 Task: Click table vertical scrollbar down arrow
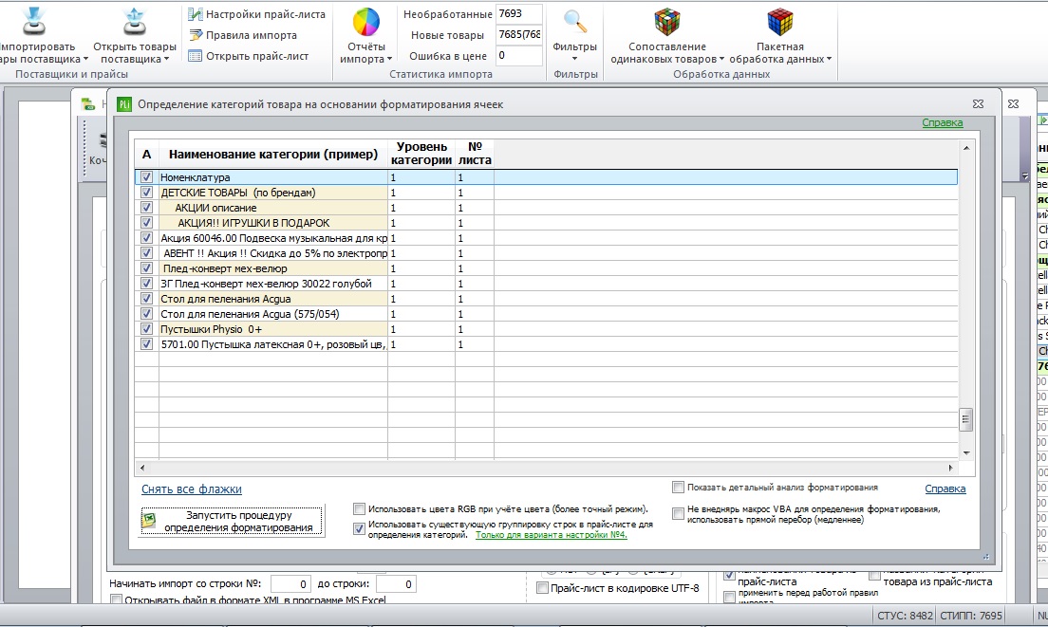(966, 453)
